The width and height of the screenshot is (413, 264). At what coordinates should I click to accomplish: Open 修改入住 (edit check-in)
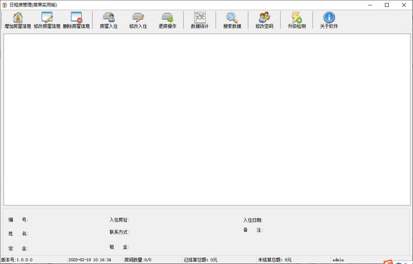[x=138, y=20]
